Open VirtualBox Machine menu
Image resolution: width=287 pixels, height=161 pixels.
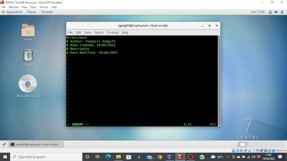[14, 7]
